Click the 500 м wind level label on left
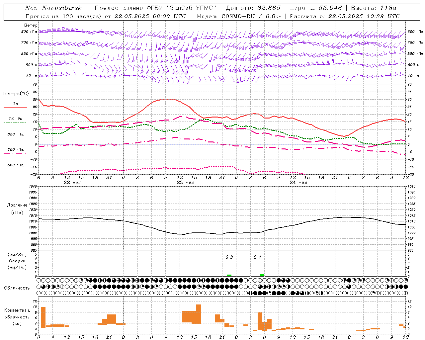 (32, 65)
